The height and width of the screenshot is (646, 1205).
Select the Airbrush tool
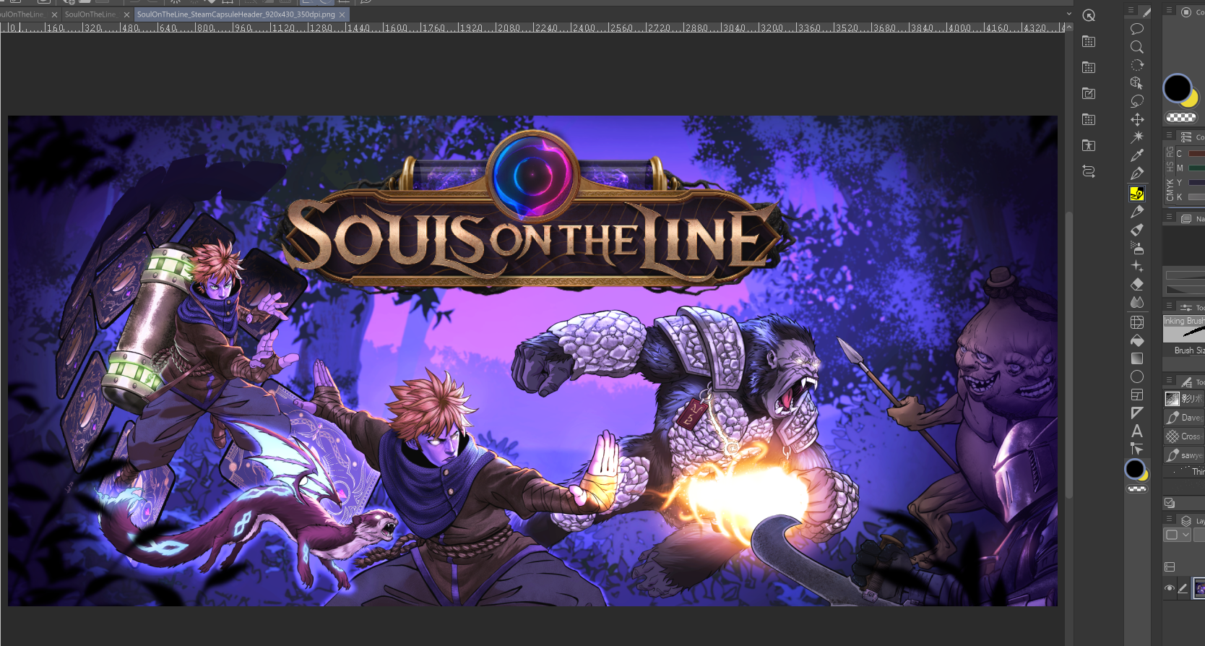pyautogui.click(x=1137, y=248)
